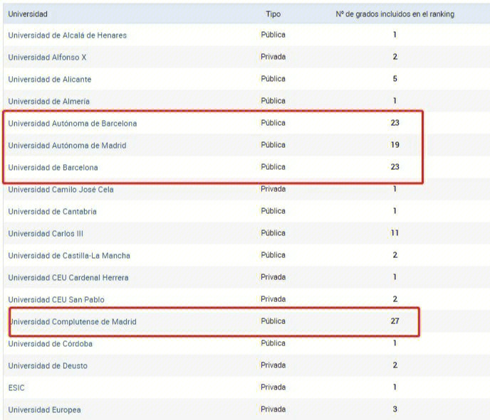Select Privada type in ESIC row
This screenshot has height=420, width=490.
(273, 387)
